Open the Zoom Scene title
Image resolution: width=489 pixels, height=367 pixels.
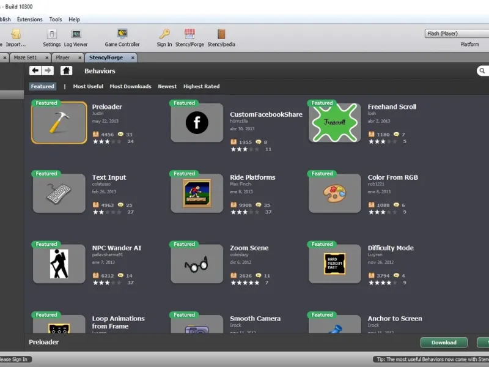point(249,248)
